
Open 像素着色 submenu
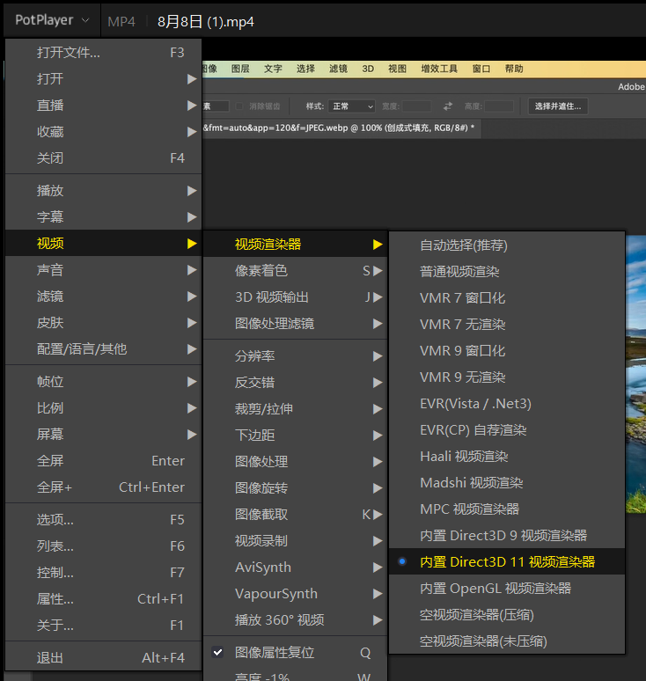tap(295, 271)
